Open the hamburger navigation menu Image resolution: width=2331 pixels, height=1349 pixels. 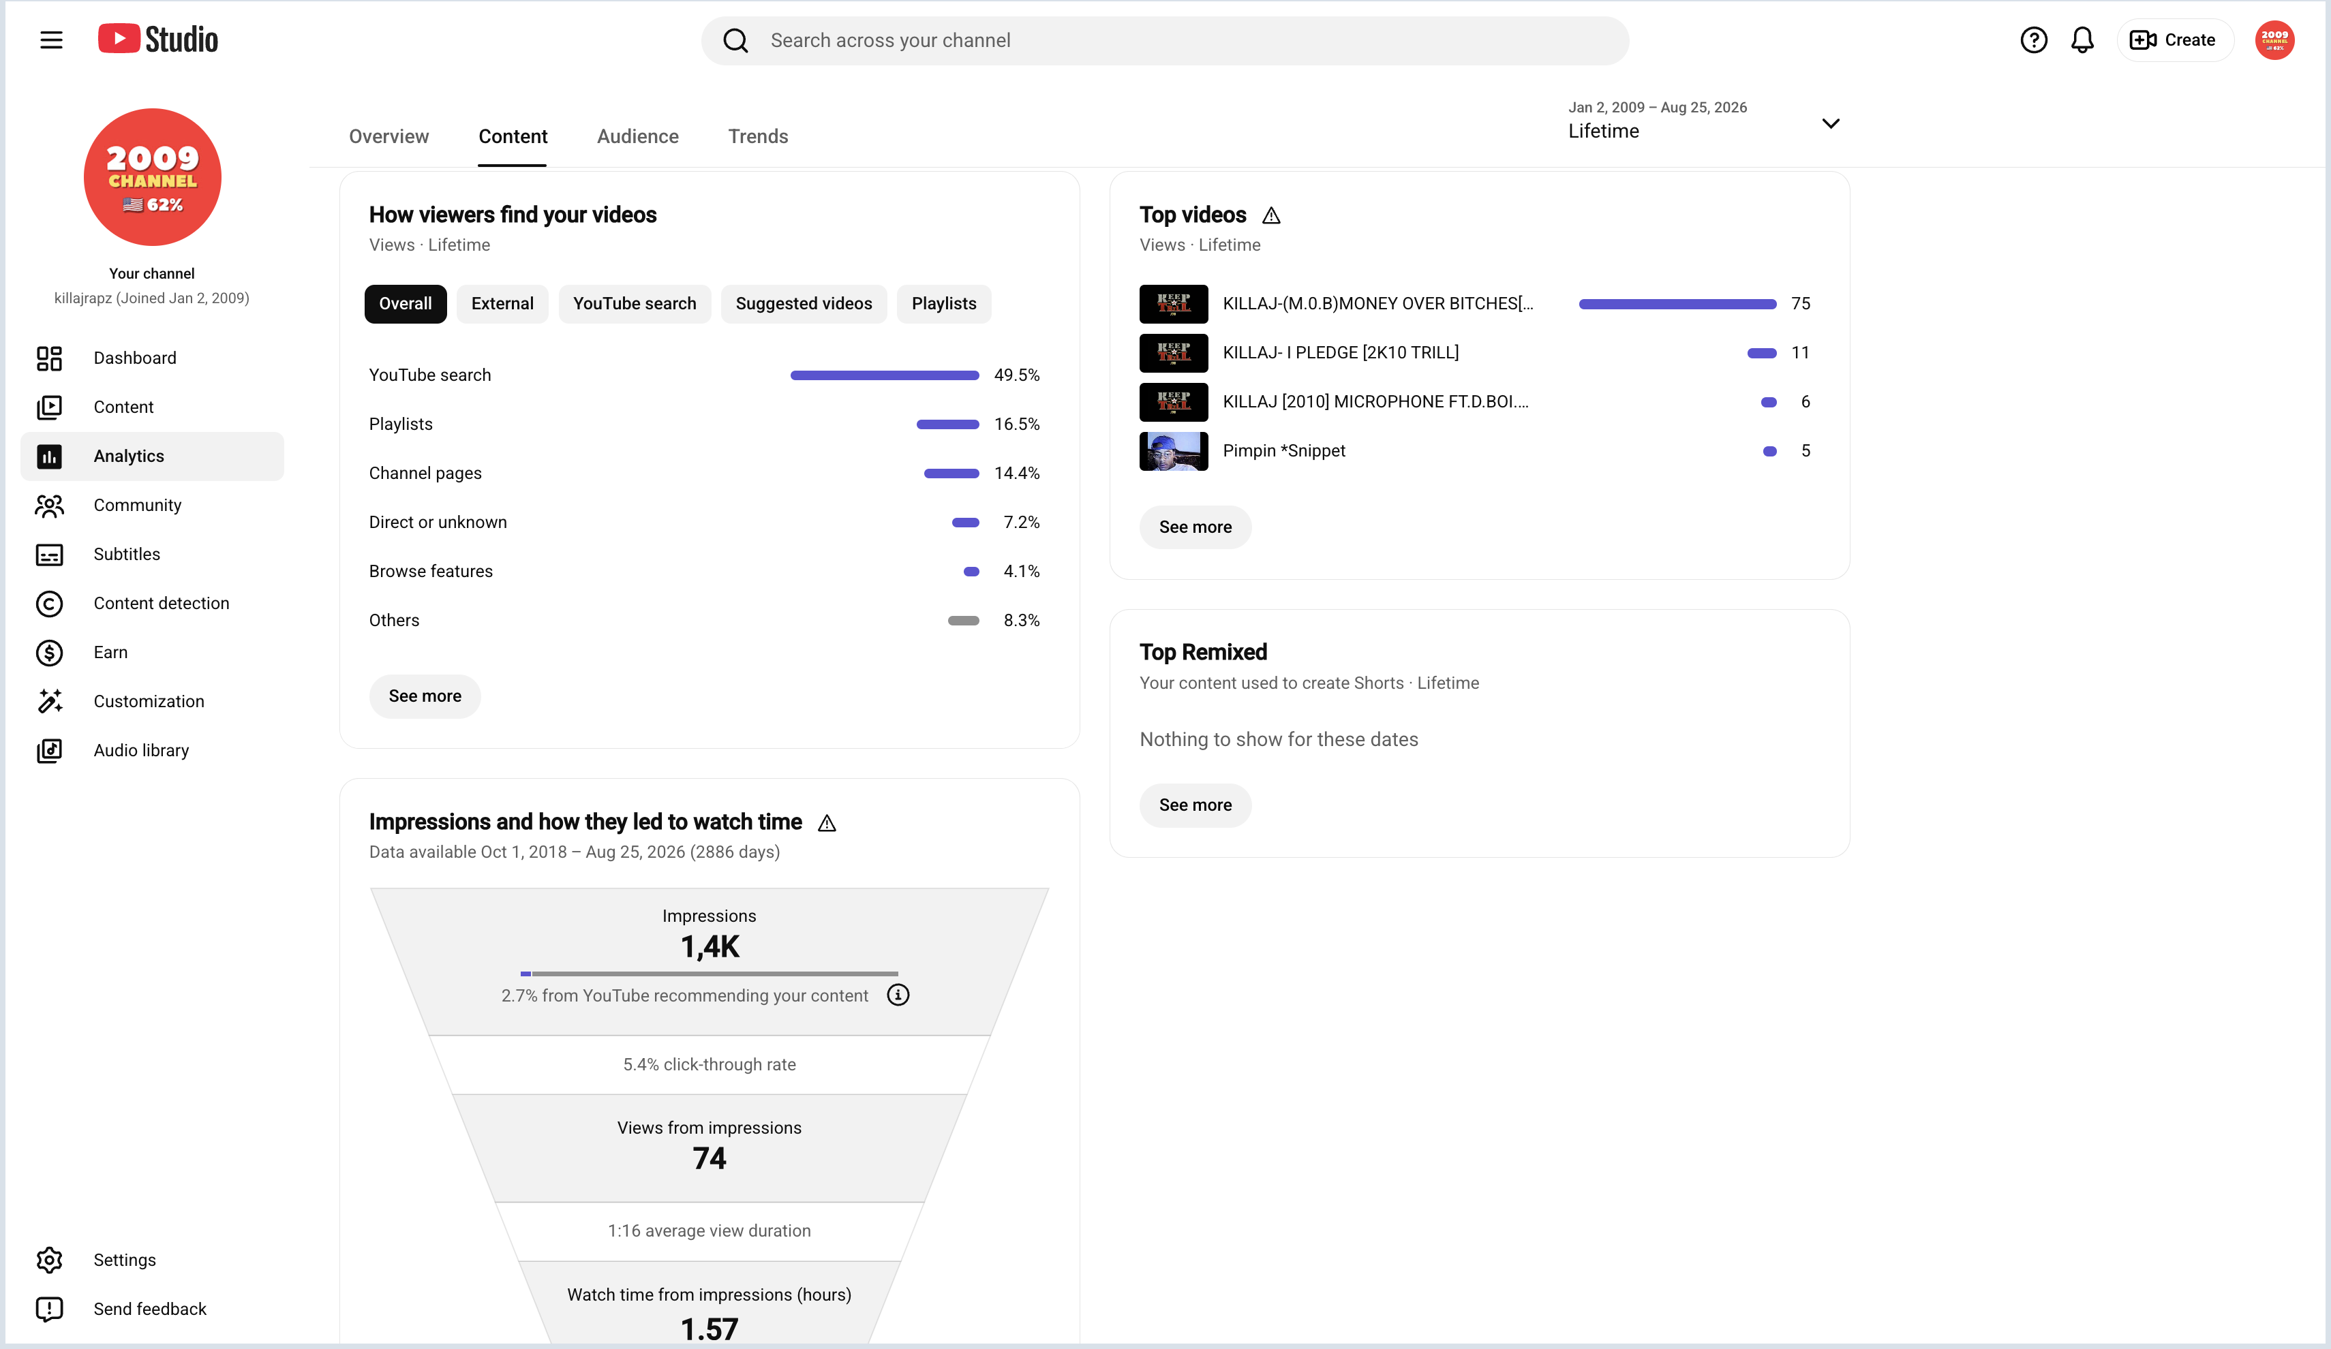(x=51, y=40)
